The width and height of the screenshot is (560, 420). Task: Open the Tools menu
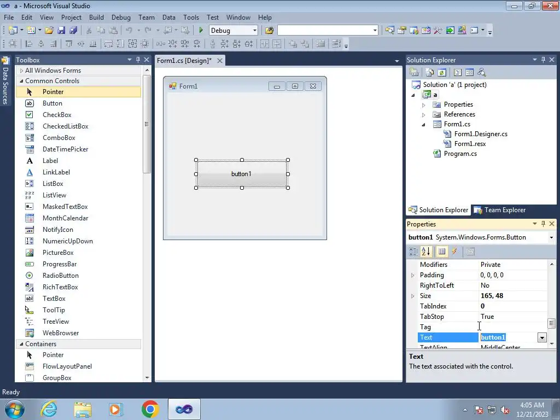[x=191, y=17]
